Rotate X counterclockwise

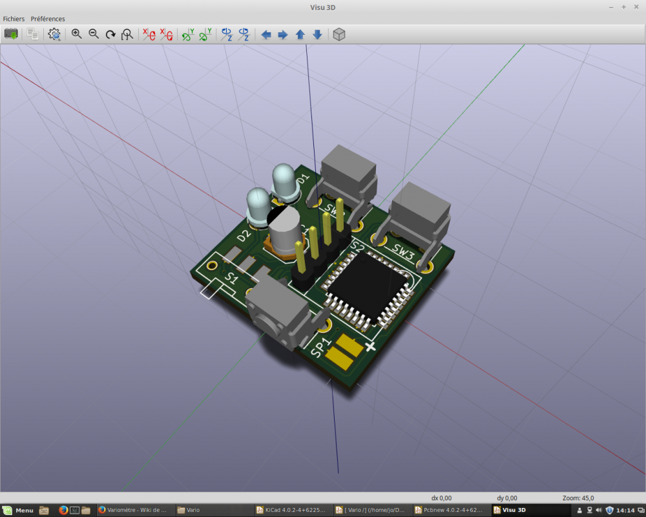167,34
